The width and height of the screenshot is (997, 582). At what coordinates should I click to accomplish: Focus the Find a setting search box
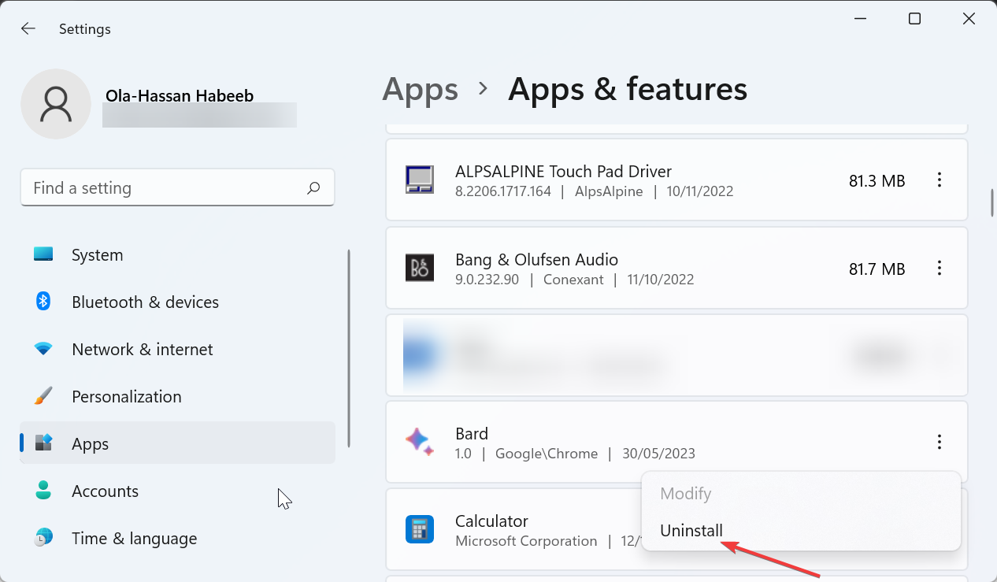pyautogui.click(x=177, y=188)
